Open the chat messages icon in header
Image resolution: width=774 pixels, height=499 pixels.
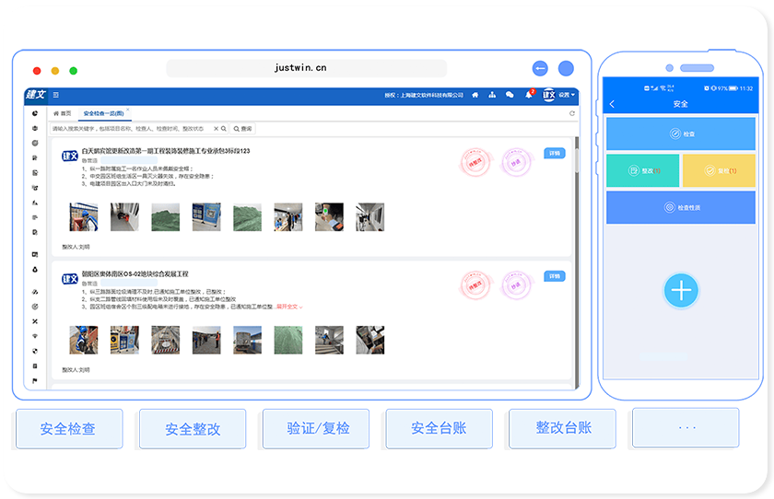pos(510,95)
